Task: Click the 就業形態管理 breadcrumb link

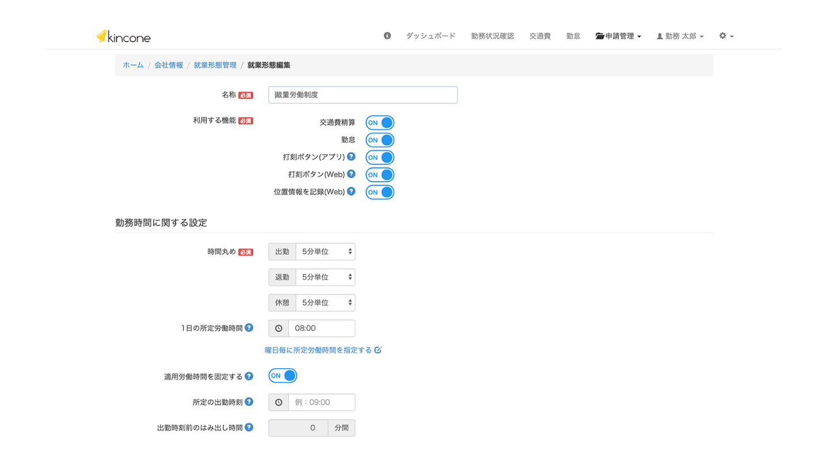Action: click(215, 65)
